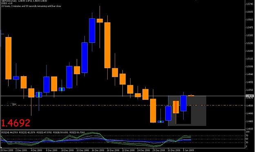Click the 70 level on RSI scale
The image size is (255, 152).
247,135
